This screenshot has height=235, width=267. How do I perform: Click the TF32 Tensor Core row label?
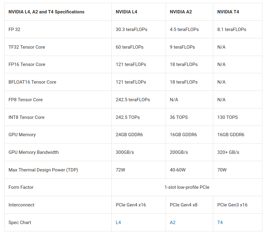pyautogui.click(x=27, y=47)
